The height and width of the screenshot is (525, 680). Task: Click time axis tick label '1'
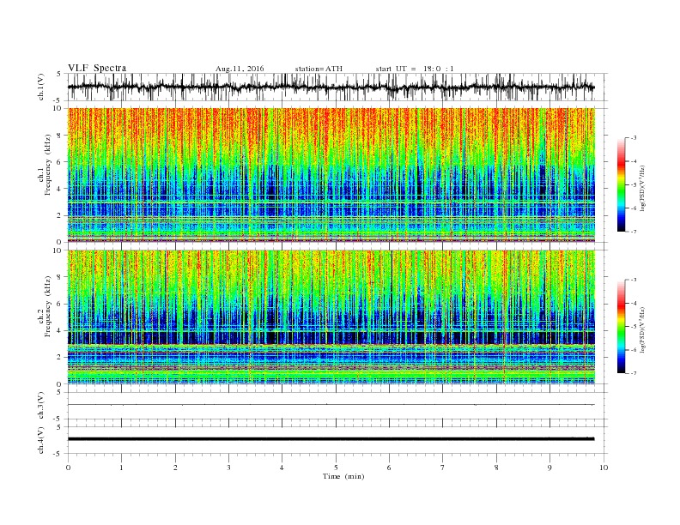121,468
